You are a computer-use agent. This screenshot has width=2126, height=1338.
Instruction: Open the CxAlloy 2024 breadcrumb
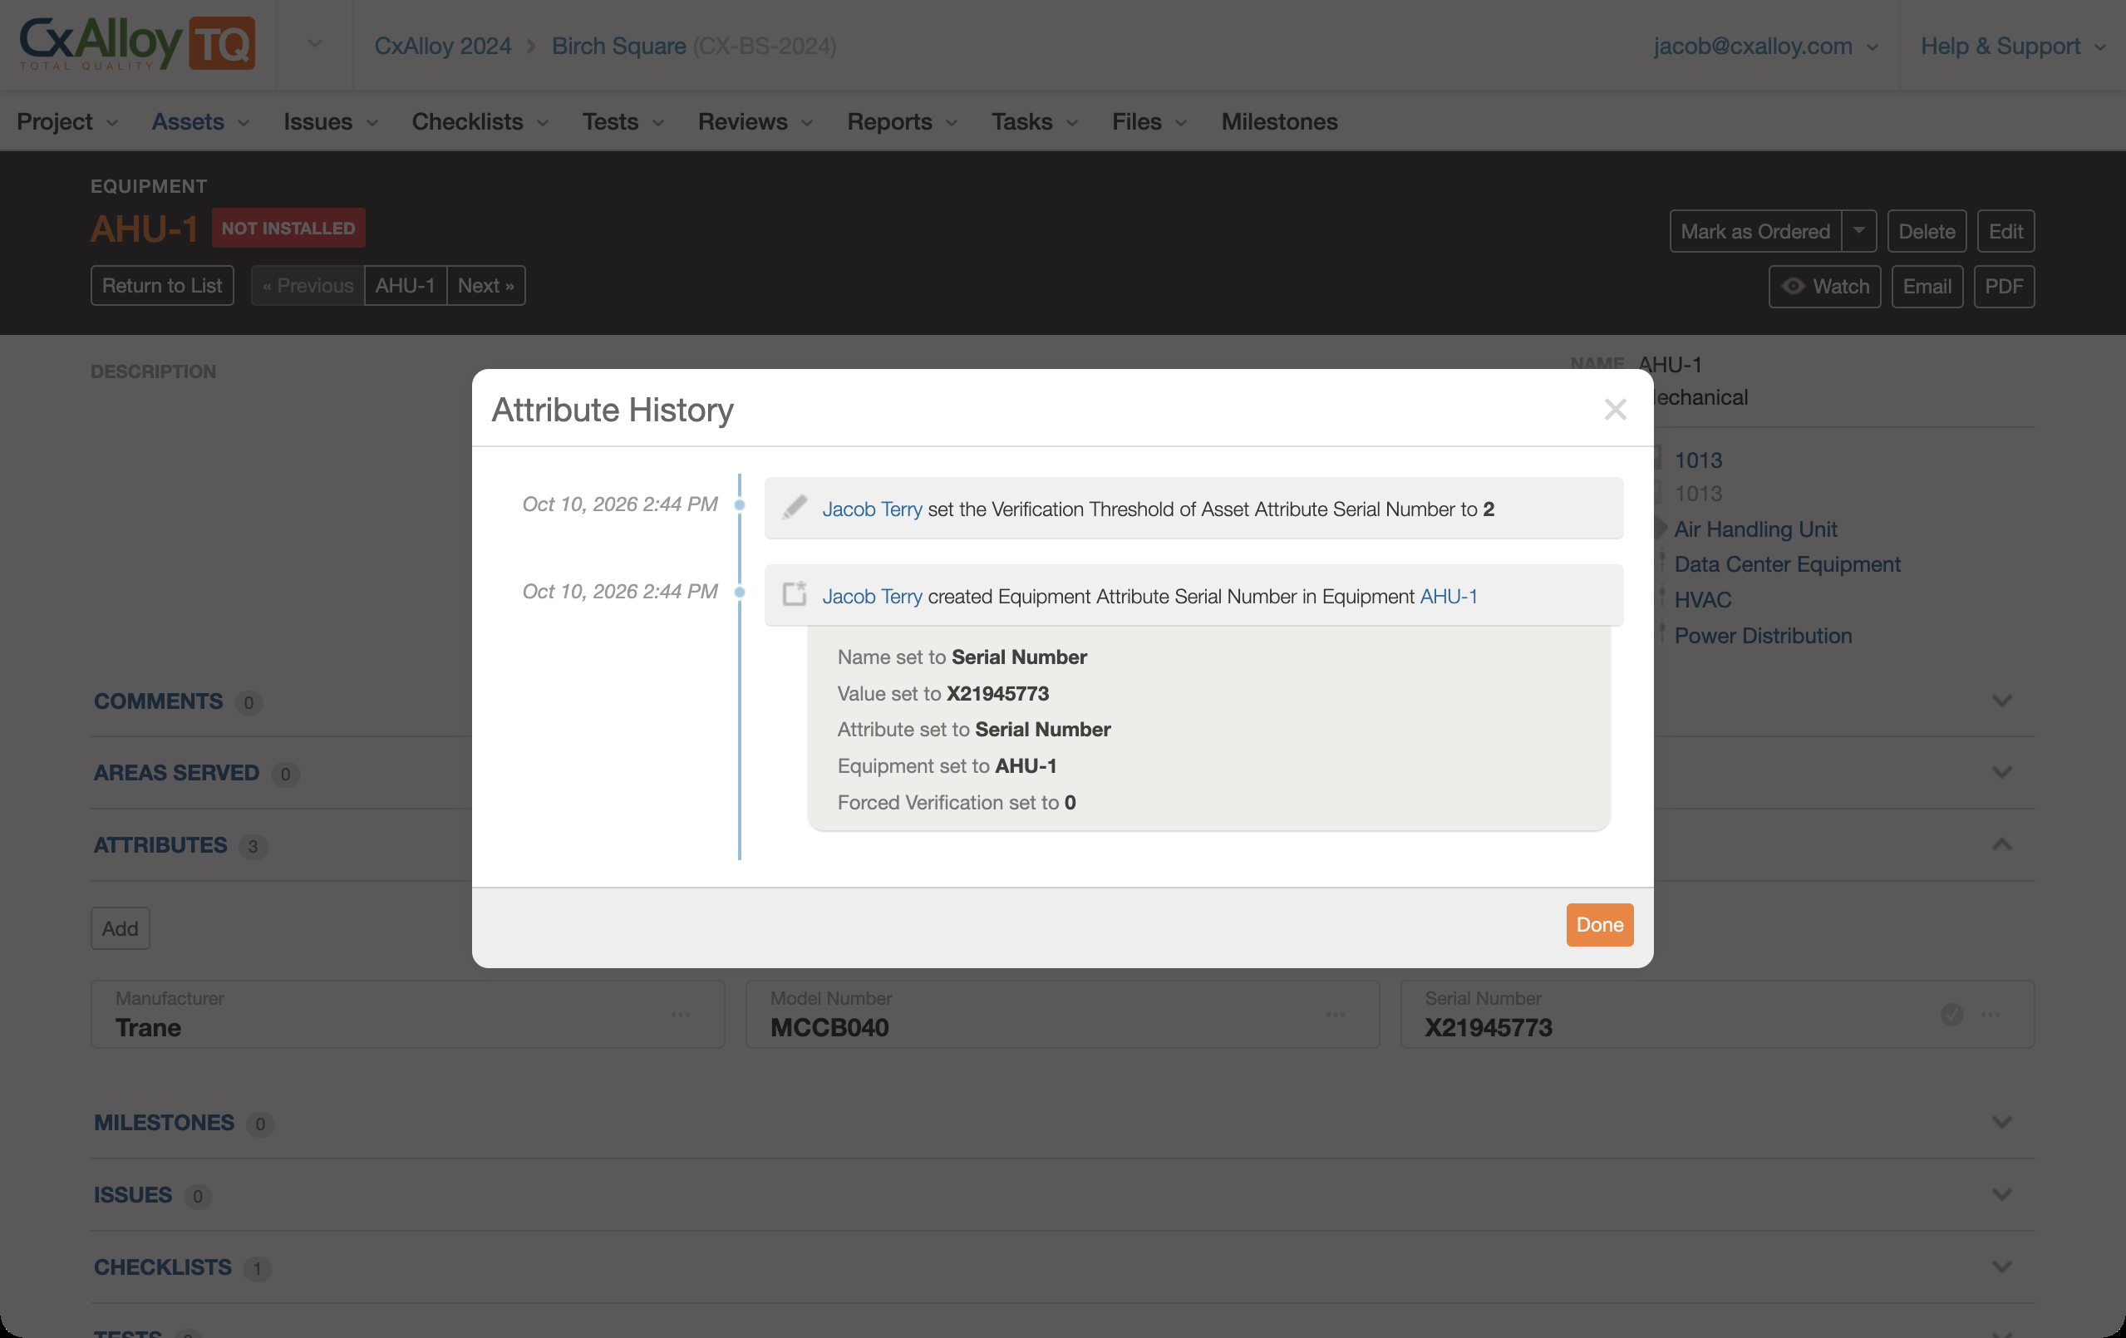[442, 45]
